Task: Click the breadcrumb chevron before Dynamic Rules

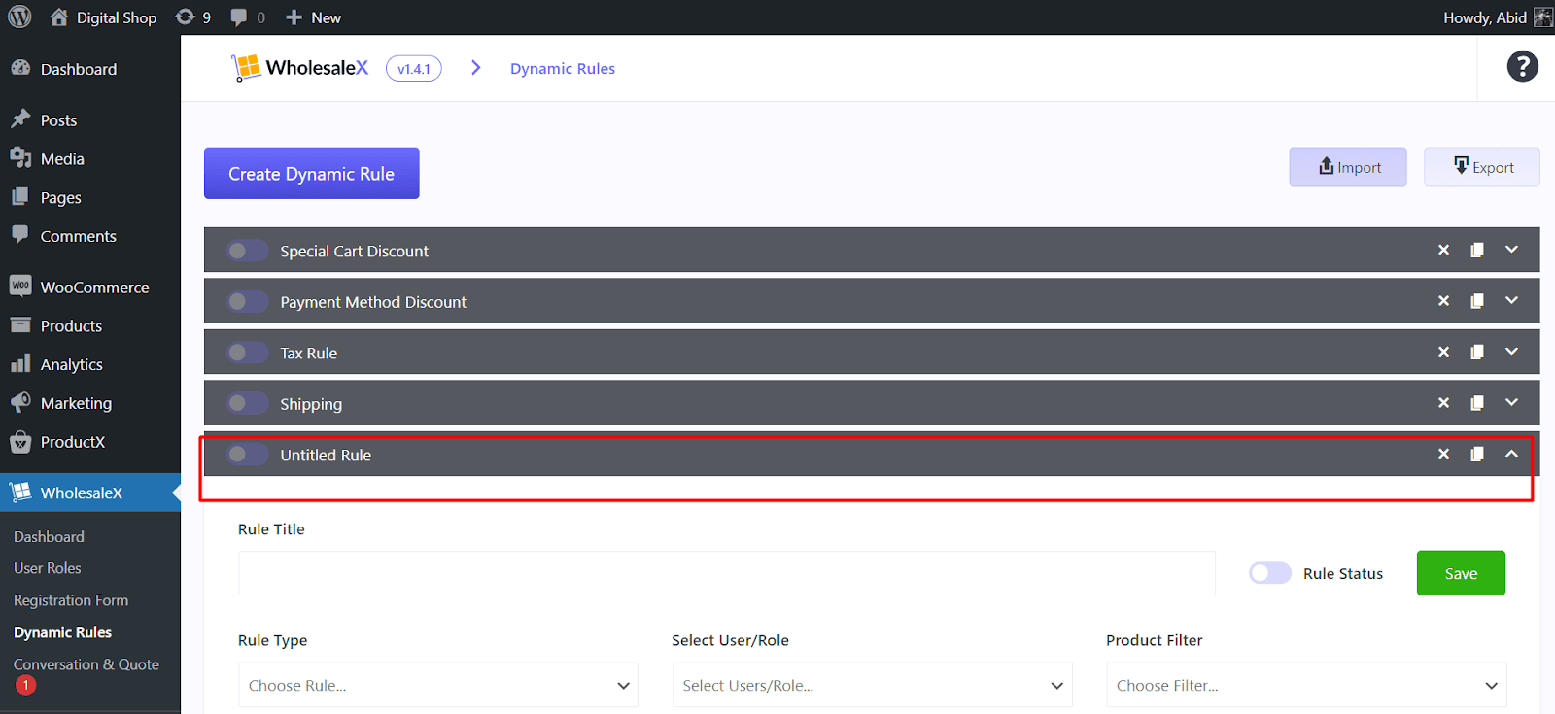Action: (475, 67)
